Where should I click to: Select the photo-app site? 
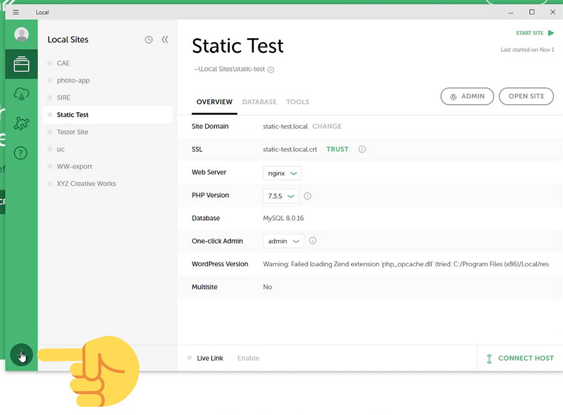click(108, 81)
